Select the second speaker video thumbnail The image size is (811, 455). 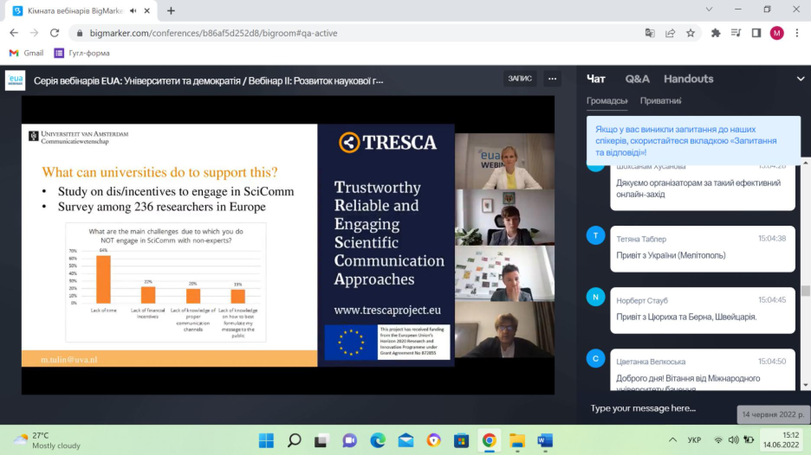[x=504, y=217]
